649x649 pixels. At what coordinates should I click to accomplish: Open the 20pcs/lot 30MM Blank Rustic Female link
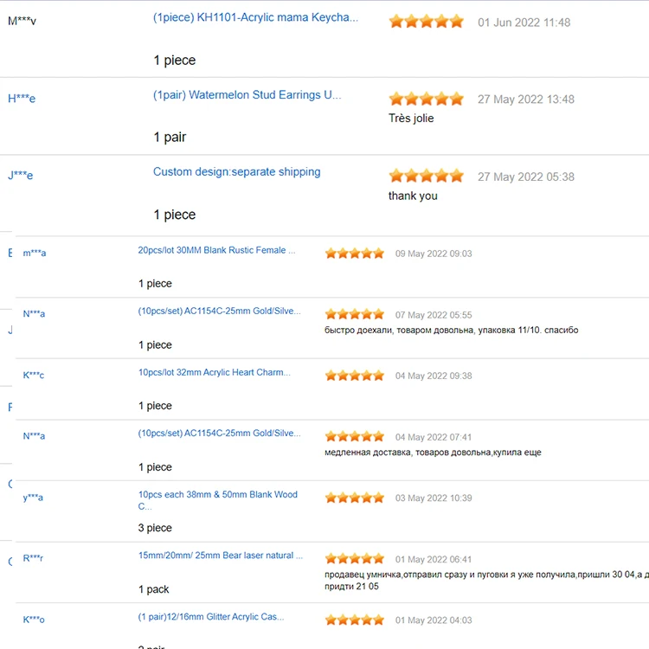(x=216, y=250)
